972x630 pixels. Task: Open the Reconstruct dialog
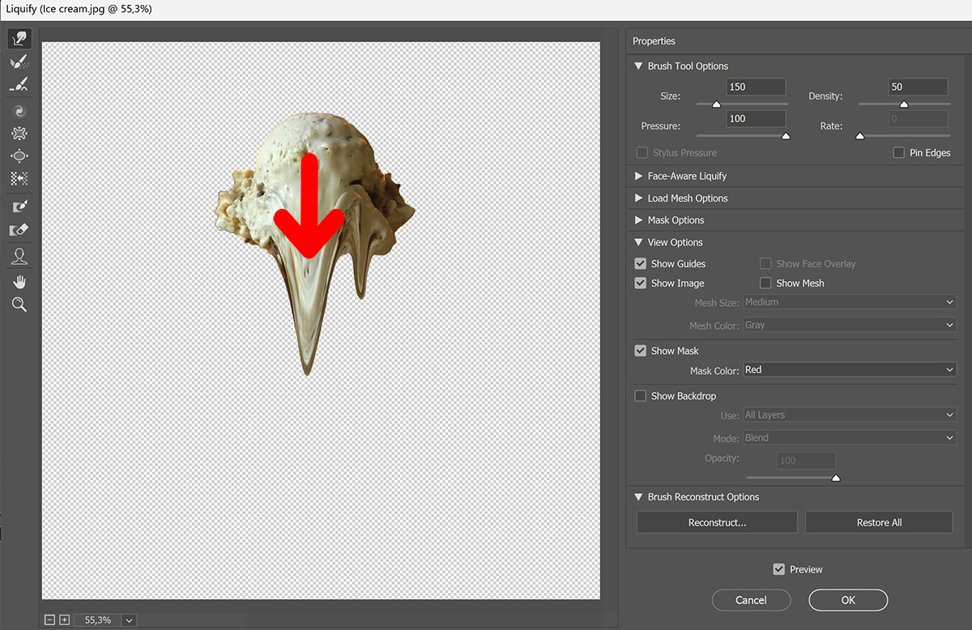pos(716,521)
